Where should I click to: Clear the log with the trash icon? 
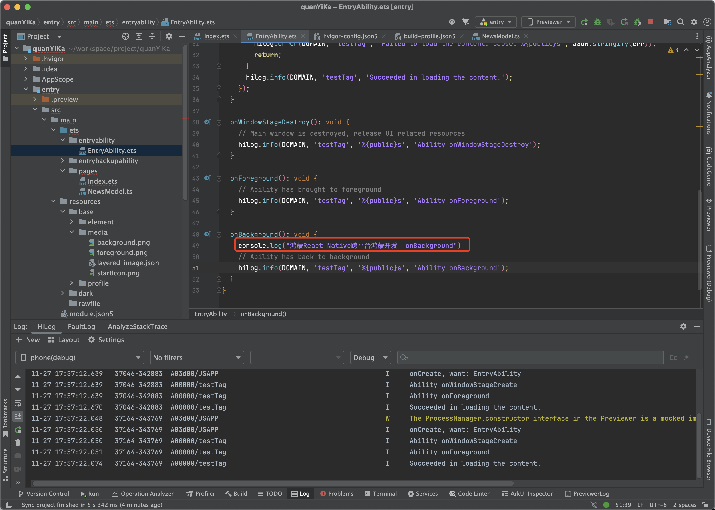click(18, 442)
